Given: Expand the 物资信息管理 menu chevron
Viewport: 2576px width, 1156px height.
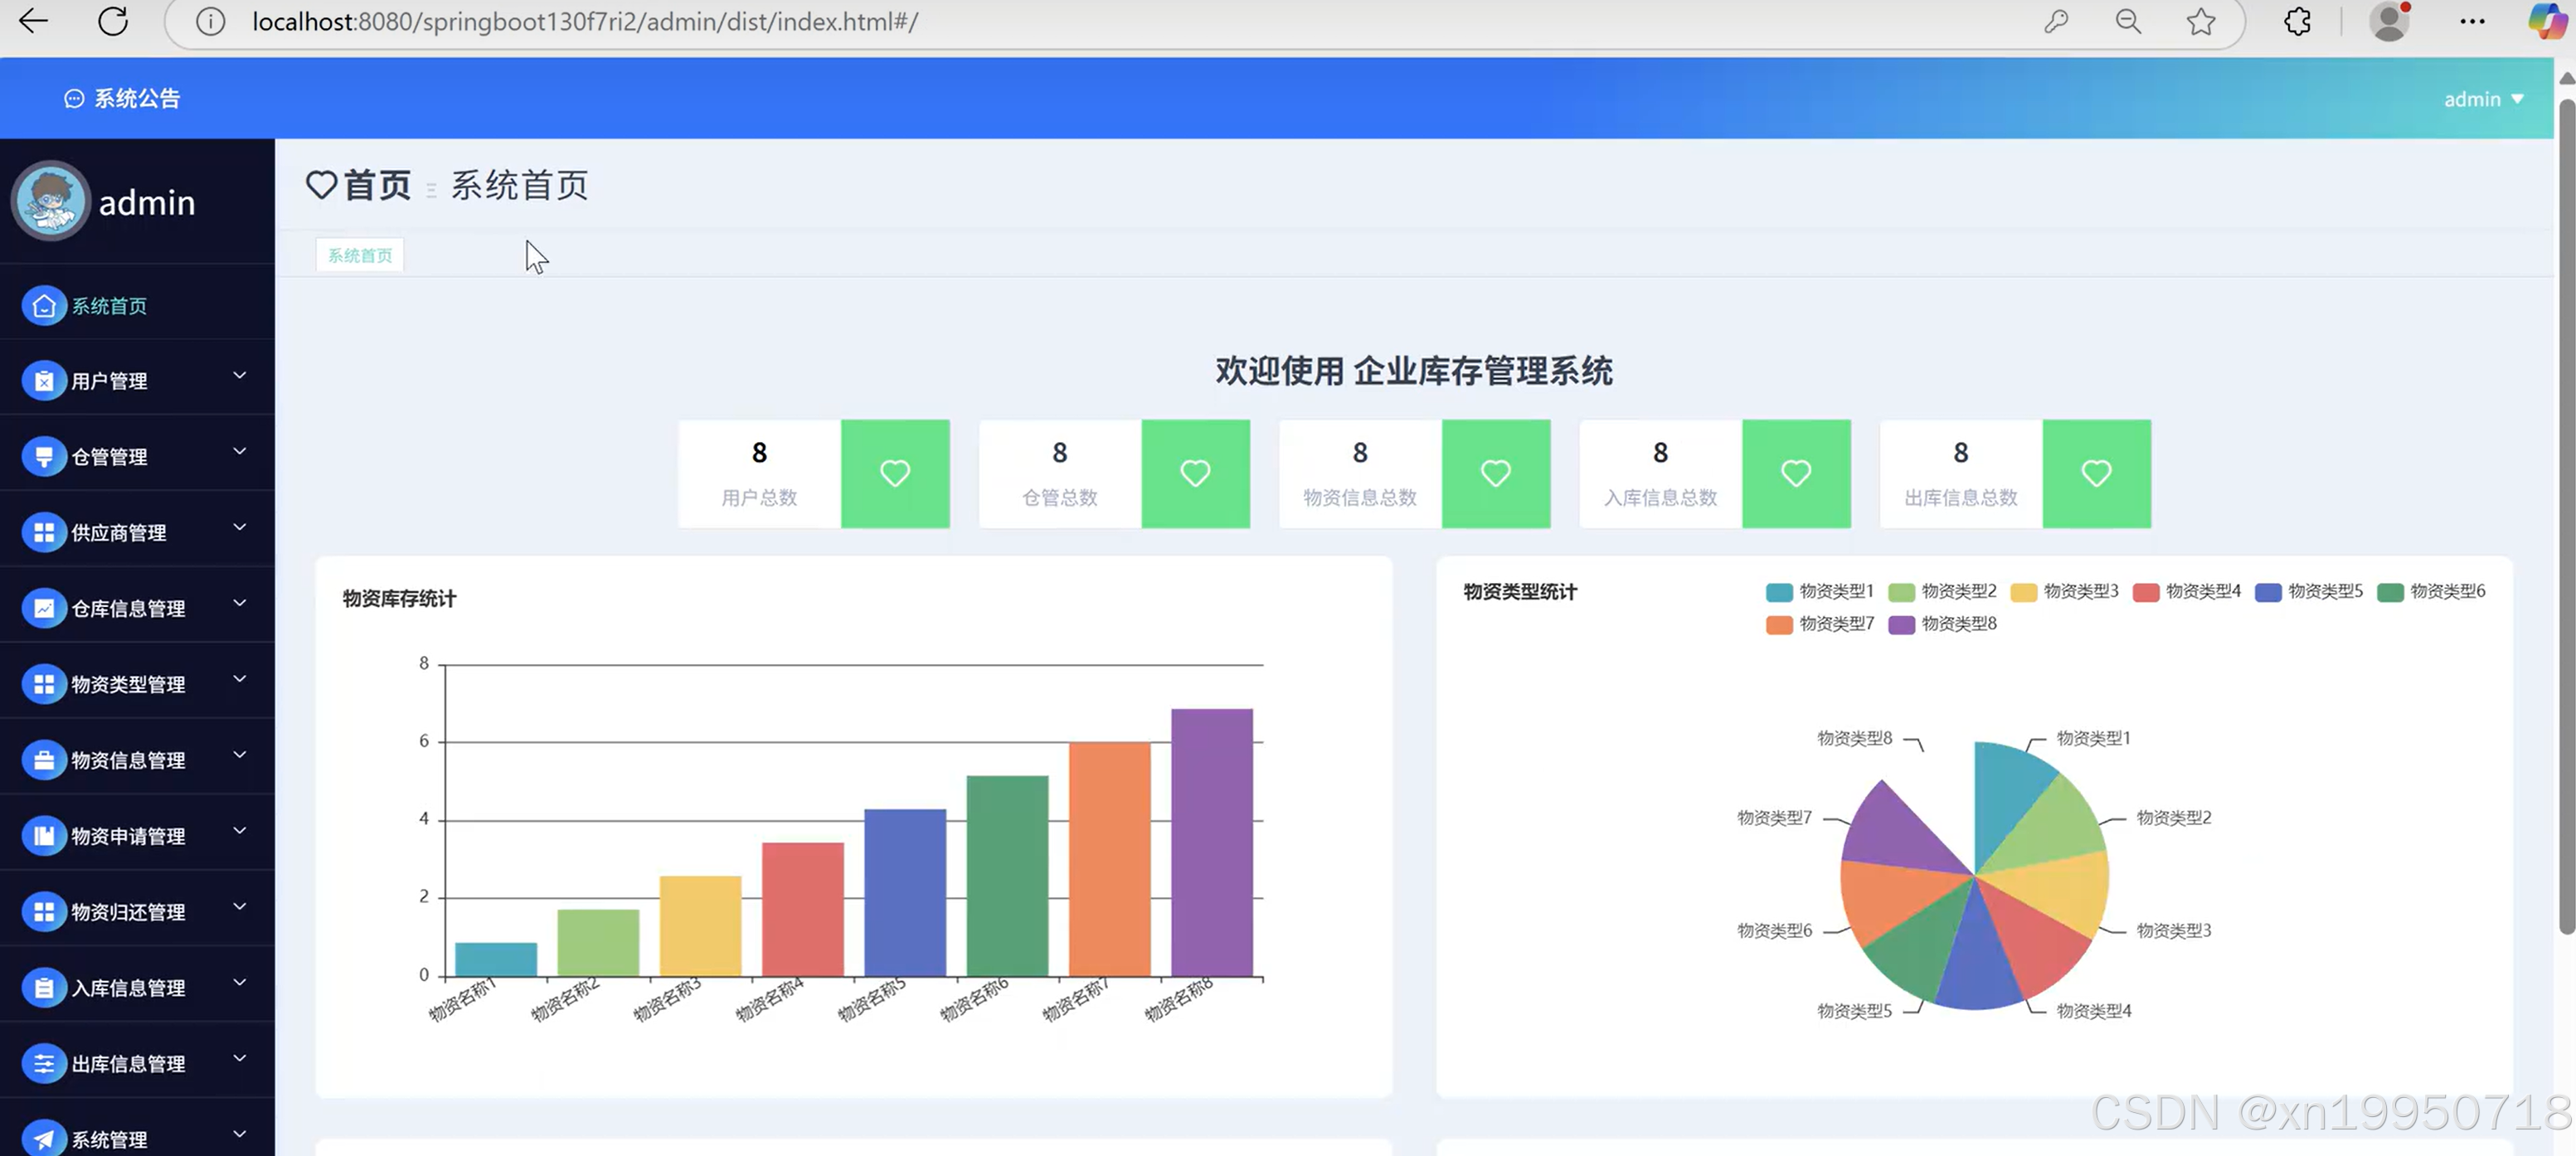Looking at the screenshot, I should coord(239,755).
